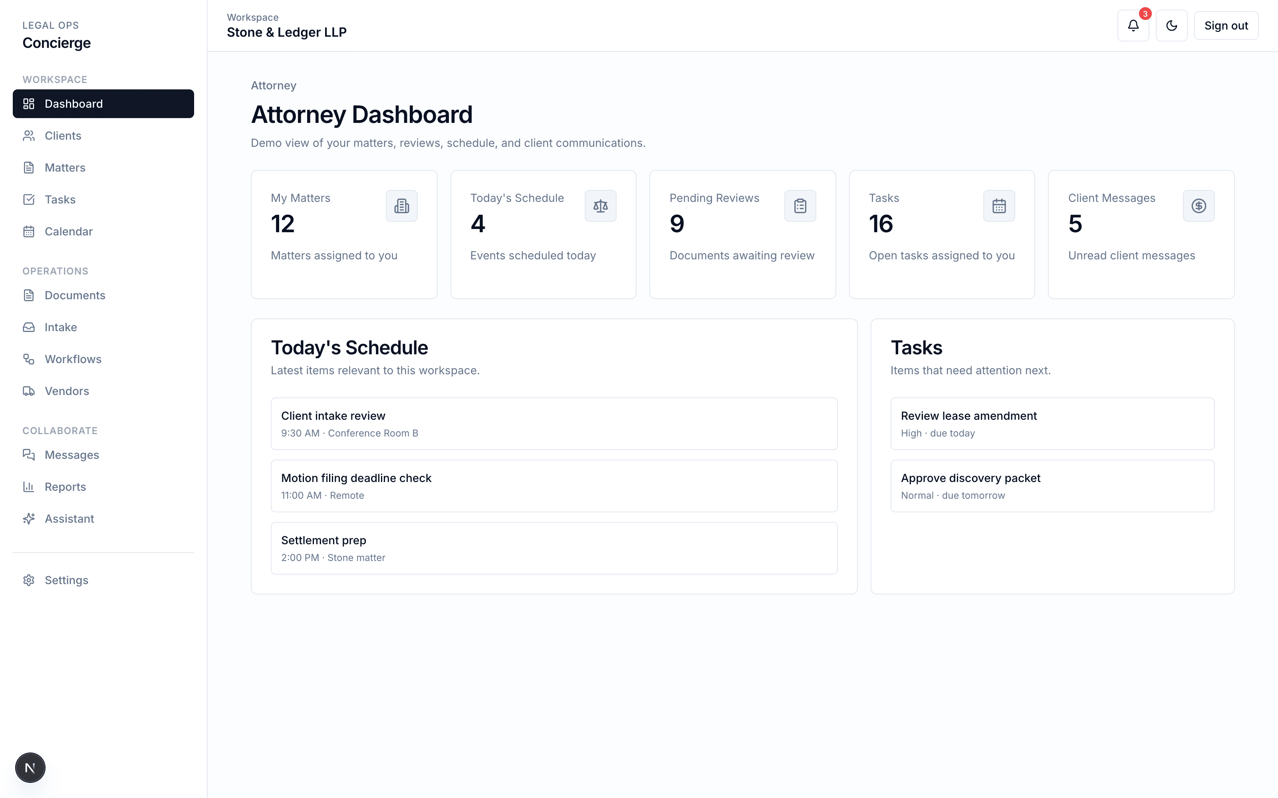Open Tasks via its checkbox icon

[28, 199]
